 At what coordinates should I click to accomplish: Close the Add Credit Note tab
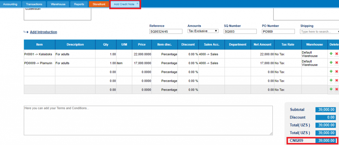137,3
